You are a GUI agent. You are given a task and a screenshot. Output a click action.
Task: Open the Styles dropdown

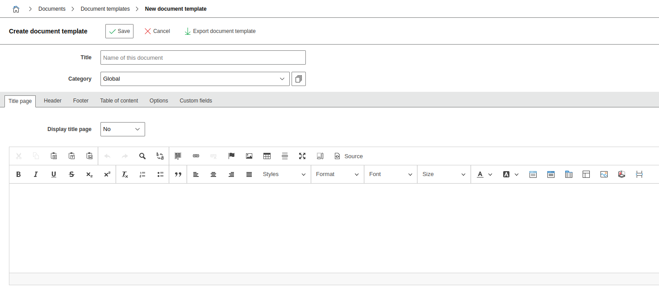tap(284, 174)
